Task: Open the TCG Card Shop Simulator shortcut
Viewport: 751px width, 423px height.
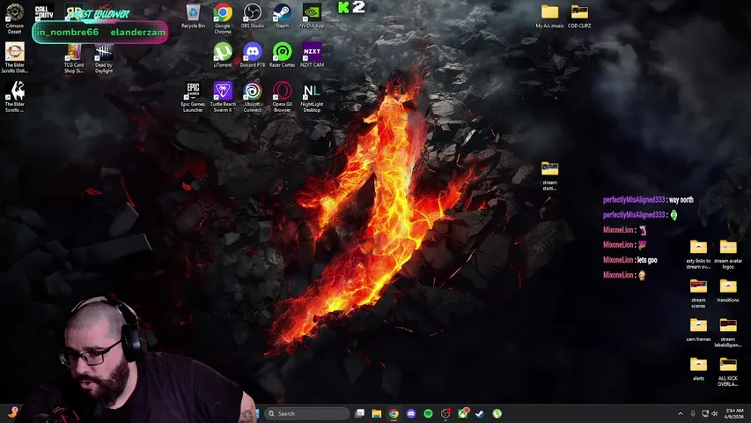Action: 74,58
